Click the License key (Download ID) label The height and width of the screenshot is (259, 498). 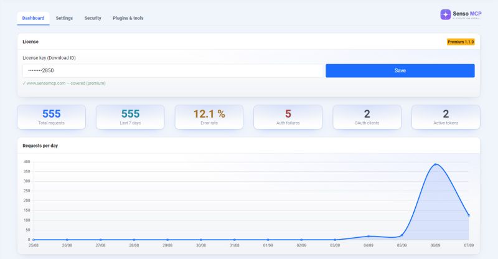(49, 58)
